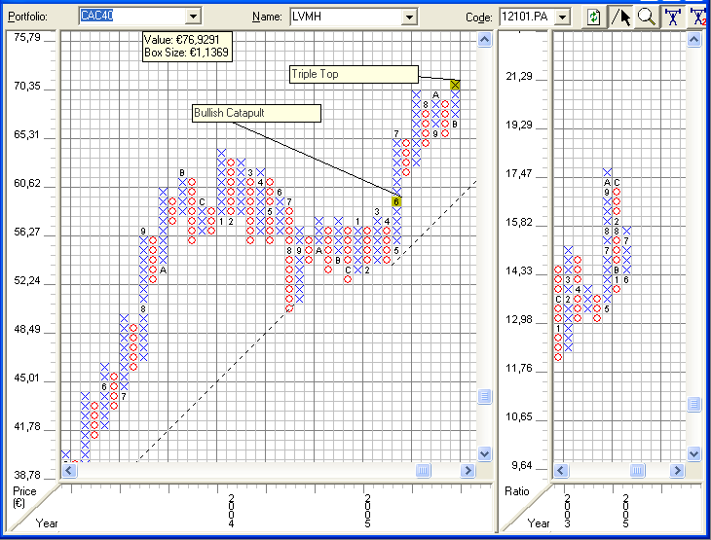The width and height of the screenshot is (711, 540).
Task: Click the 2005 year marker on price axis
Action: (367, 511)
